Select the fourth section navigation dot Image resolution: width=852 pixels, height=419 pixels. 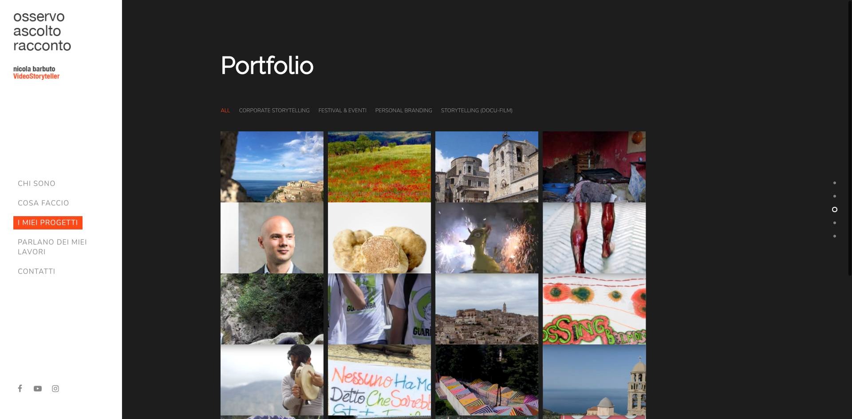pyautogui.click(x=835, y=223)
